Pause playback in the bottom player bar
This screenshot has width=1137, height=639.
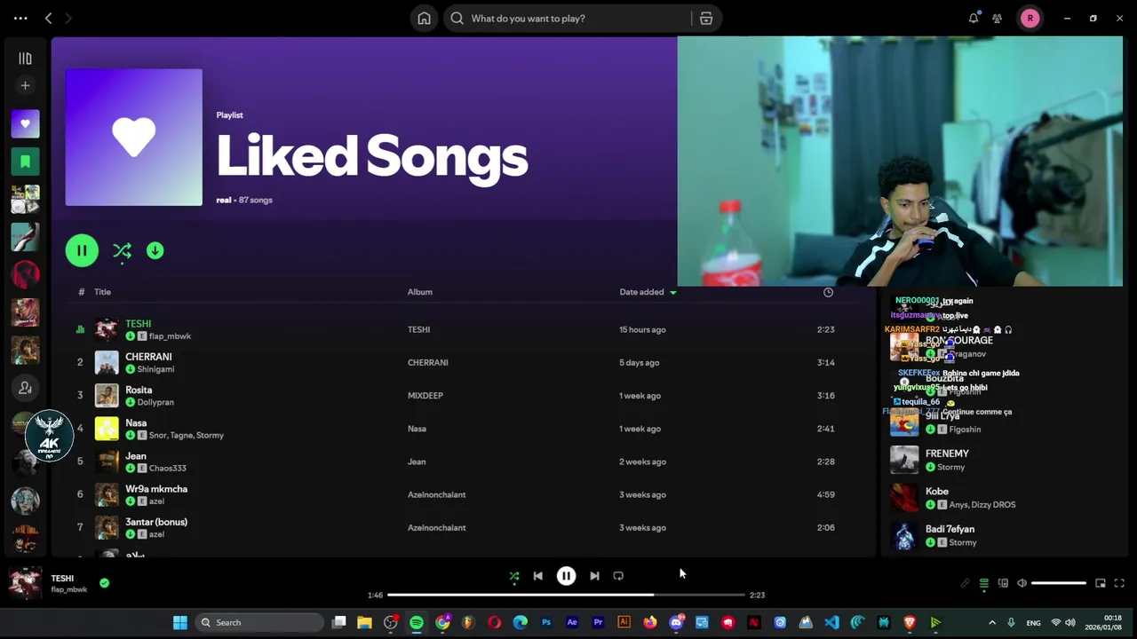[566, 576]
